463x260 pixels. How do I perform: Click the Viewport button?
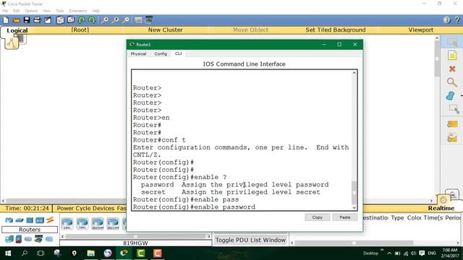tap(421, 30)
